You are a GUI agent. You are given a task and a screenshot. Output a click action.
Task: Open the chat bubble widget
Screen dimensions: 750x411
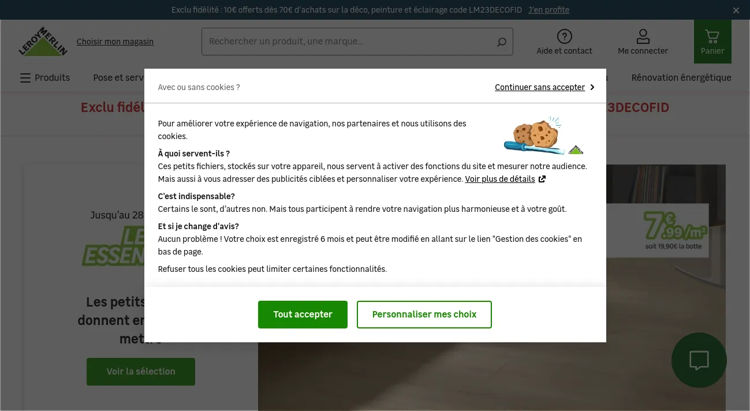[699, 360]
